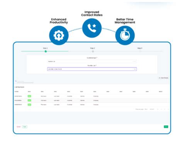
Task: Click the List Numbers heading
Action: point(19,87)
